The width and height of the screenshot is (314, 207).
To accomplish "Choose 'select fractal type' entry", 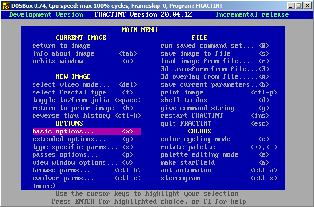I will pos(83,93).
